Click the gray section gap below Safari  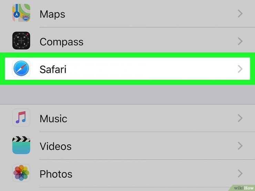coord(127,95)
